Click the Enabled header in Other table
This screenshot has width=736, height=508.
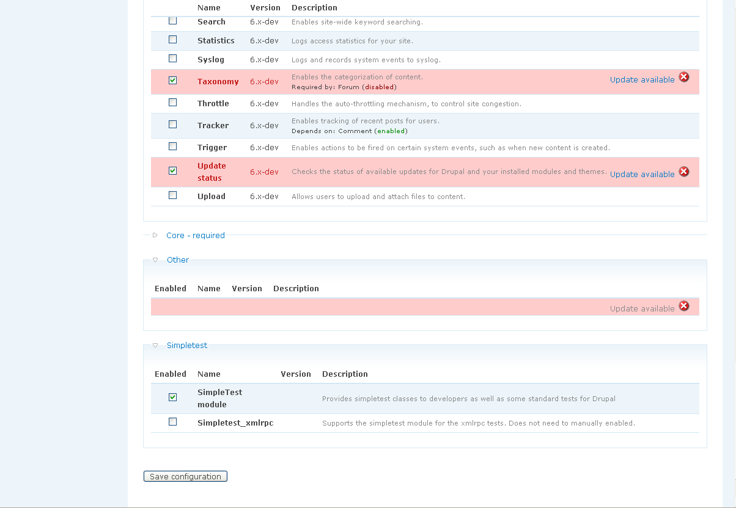point(171,289)
